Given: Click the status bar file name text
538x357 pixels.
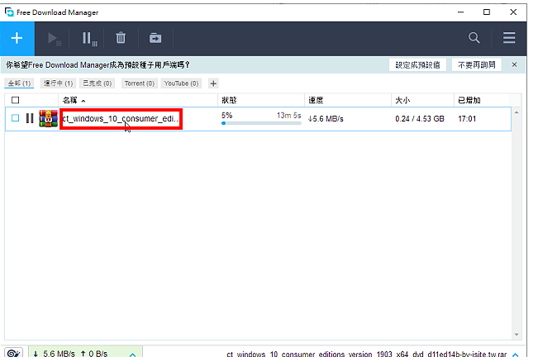Looking at the screenshot, I should (366, 354).
